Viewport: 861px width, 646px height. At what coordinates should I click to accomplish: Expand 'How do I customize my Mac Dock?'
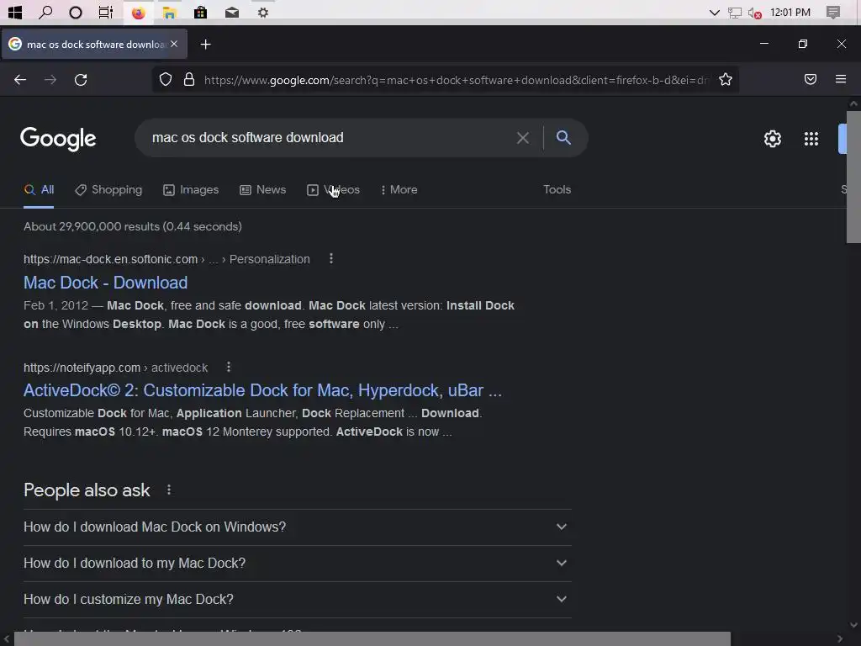click(297, 599)
